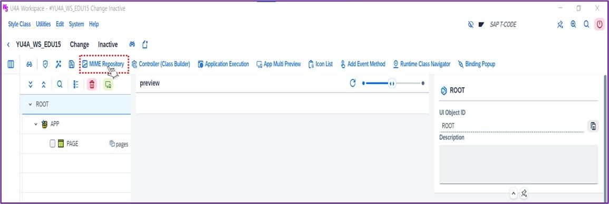This screenshot has width=609, height=204.
Task: Click the binoculars icon beside Inactive status
Action: coord(132,45)
